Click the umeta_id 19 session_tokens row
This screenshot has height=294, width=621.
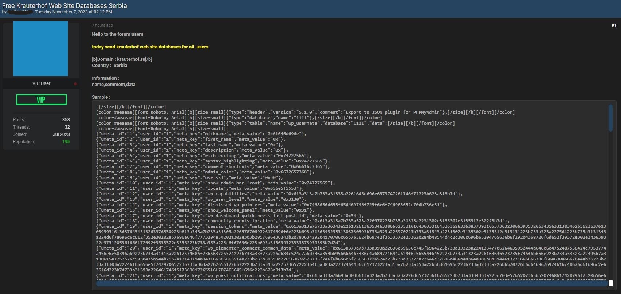[351, 234]
